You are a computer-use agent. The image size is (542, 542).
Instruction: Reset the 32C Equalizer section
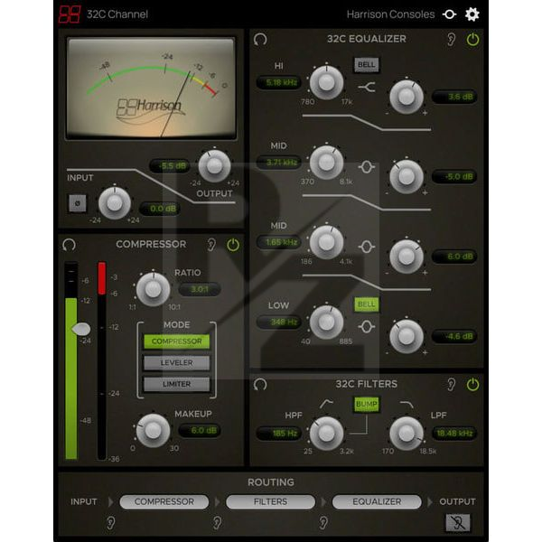click(x=260, y=39)
